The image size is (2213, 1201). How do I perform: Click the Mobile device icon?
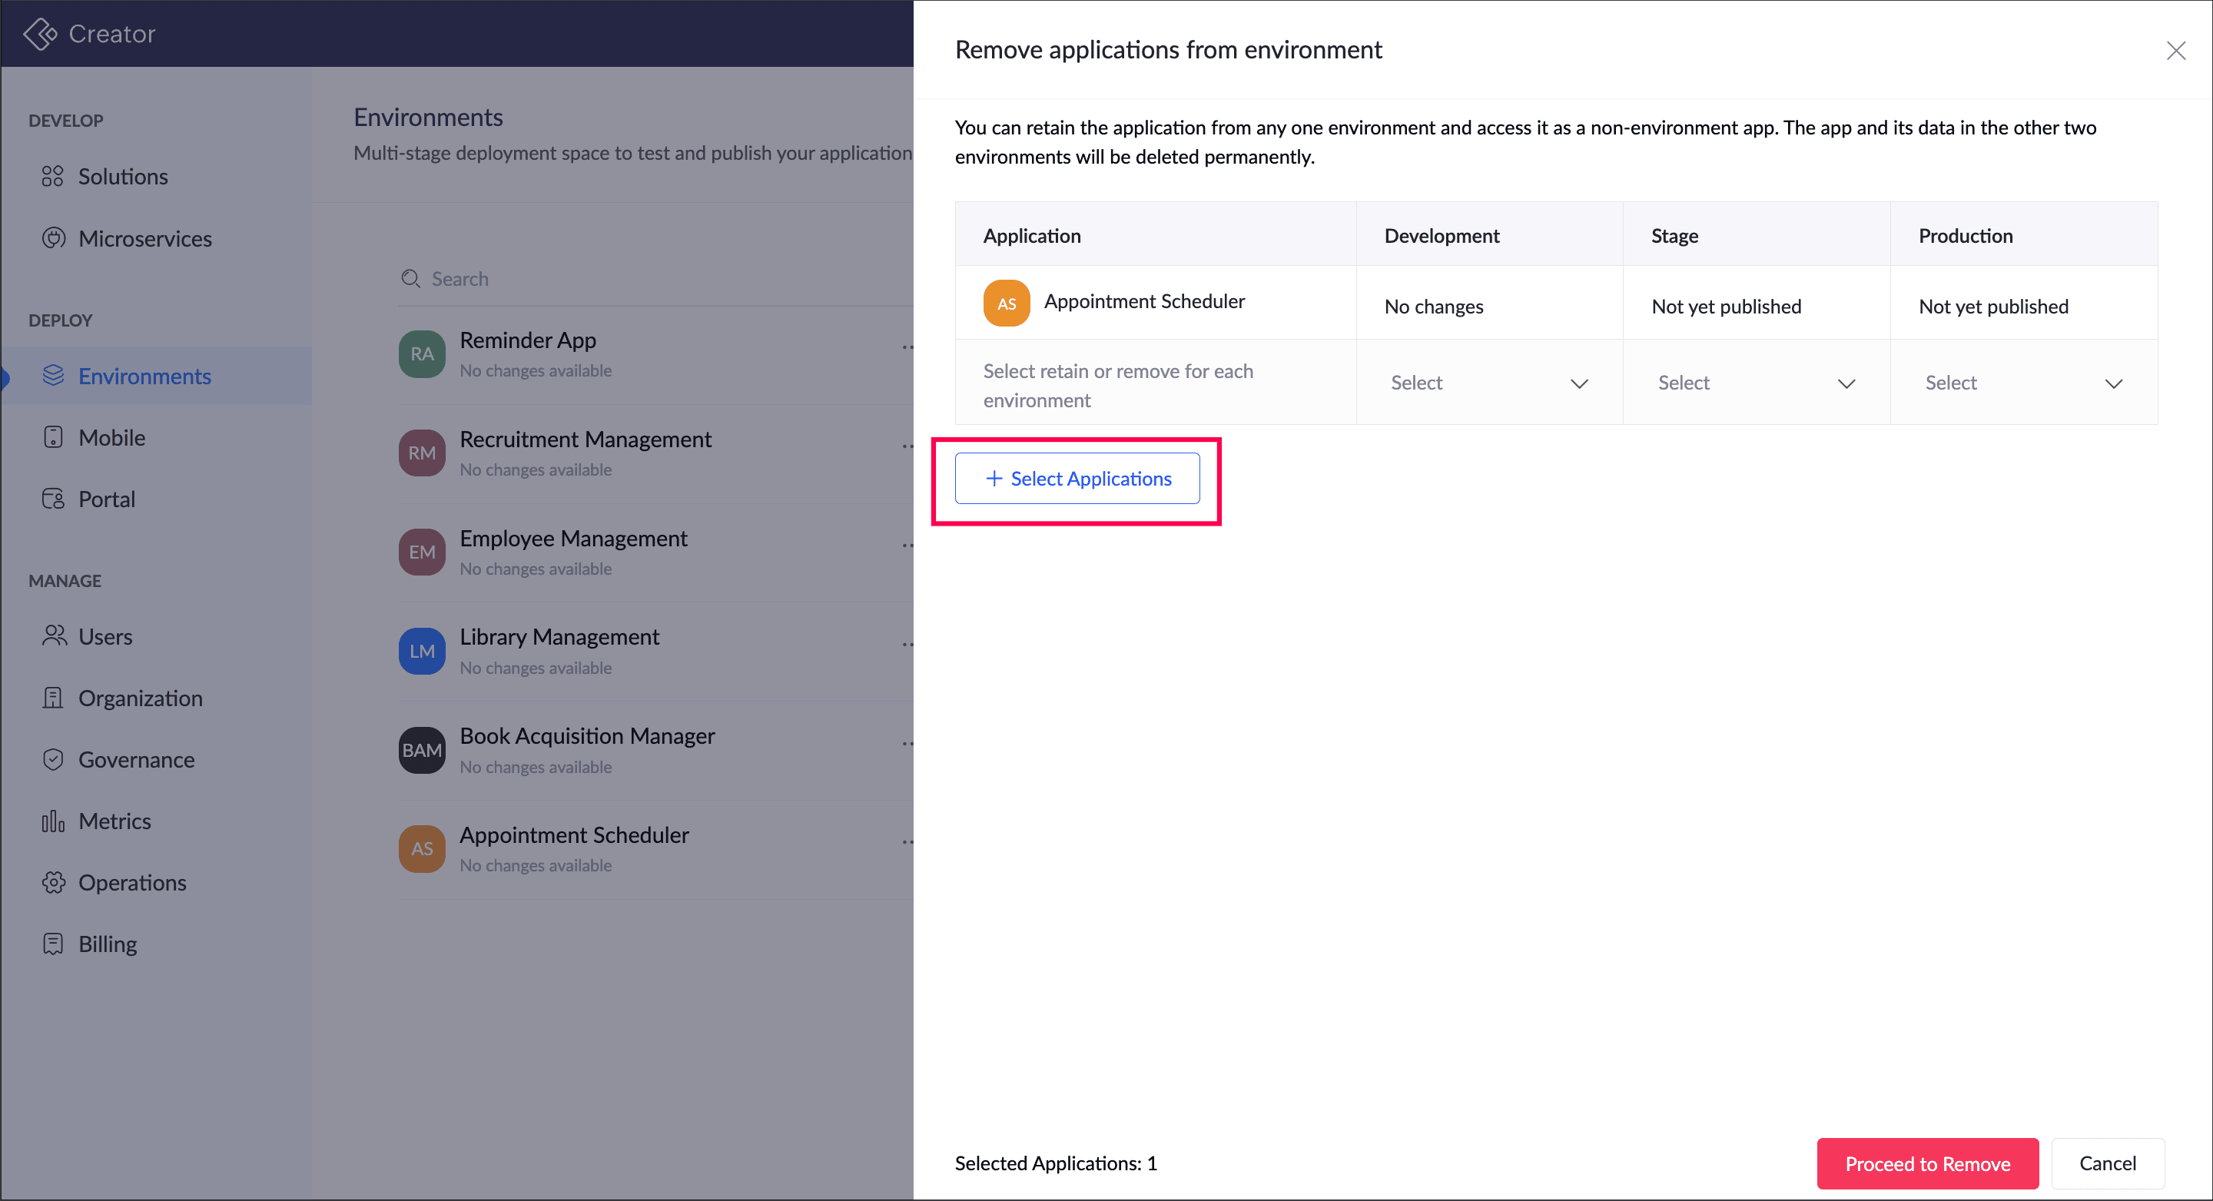(x=53, y=437)
